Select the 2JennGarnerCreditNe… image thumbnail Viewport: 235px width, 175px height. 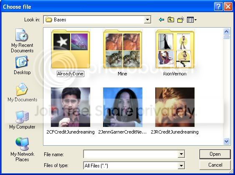point(123,107)
